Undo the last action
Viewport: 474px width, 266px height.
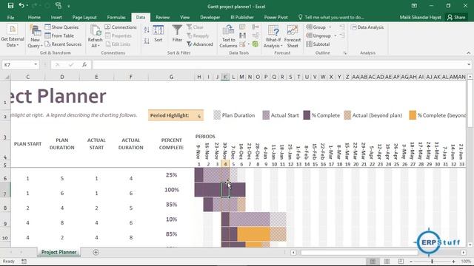pyautogui.click(x=21, y=6)
